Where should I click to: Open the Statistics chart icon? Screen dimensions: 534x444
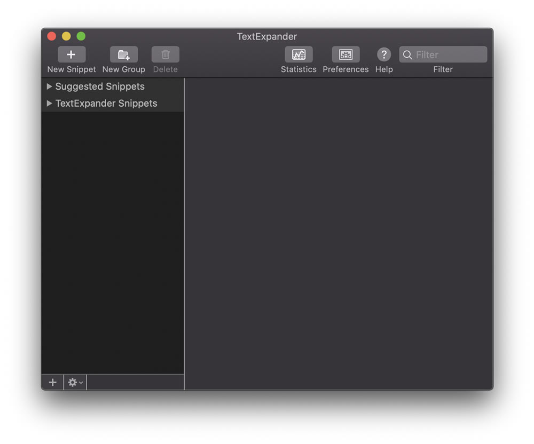pyautogui.click(x=299, y=54)
